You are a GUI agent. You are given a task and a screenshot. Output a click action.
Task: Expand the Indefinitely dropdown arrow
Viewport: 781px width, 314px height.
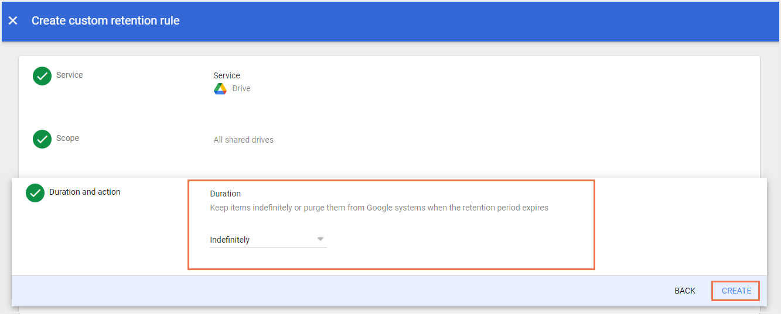(320, 239)
